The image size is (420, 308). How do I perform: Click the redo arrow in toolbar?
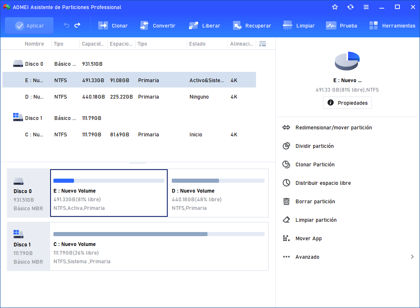click(77, 25)
